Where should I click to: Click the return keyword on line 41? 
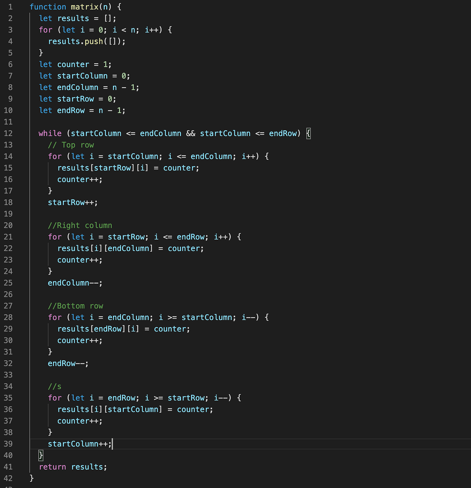[52, 467]
